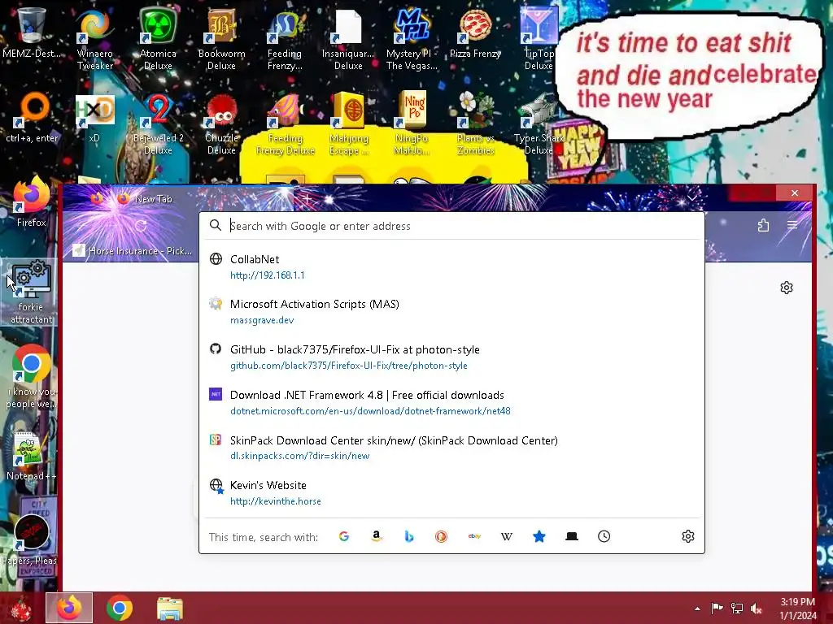Launch Chrome from the taskbar

[120, 608]
